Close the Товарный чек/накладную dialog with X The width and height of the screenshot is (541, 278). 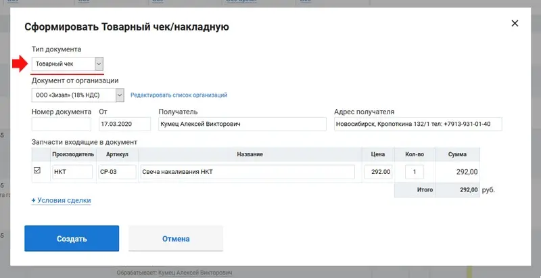coord(515,24)
